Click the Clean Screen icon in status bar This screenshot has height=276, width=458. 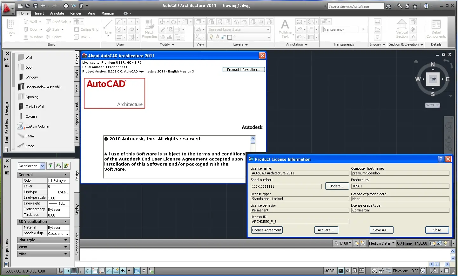(447, 271)
